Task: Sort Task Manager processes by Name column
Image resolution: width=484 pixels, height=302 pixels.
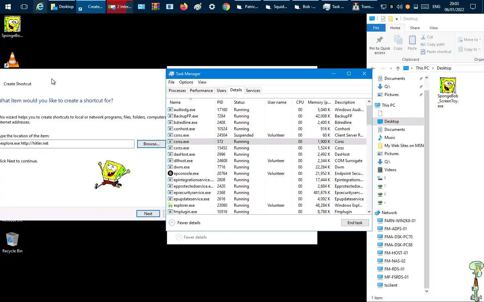Action: pos(191,102)
